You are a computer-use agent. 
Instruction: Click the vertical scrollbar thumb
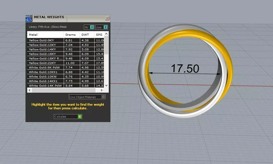106,45
